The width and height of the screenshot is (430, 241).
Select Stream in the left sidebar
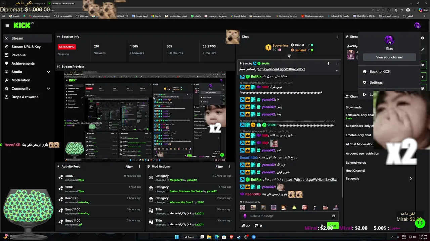tap(28, 38)
